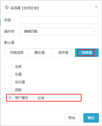The image size is (102, 126).
Task: Choose the 函数 radio option
Action: click(10, 90)
